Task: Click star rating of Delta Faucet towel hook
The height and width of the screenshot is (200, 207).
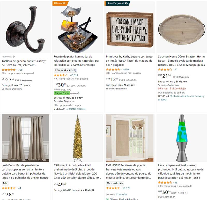Action: [9, 70]
